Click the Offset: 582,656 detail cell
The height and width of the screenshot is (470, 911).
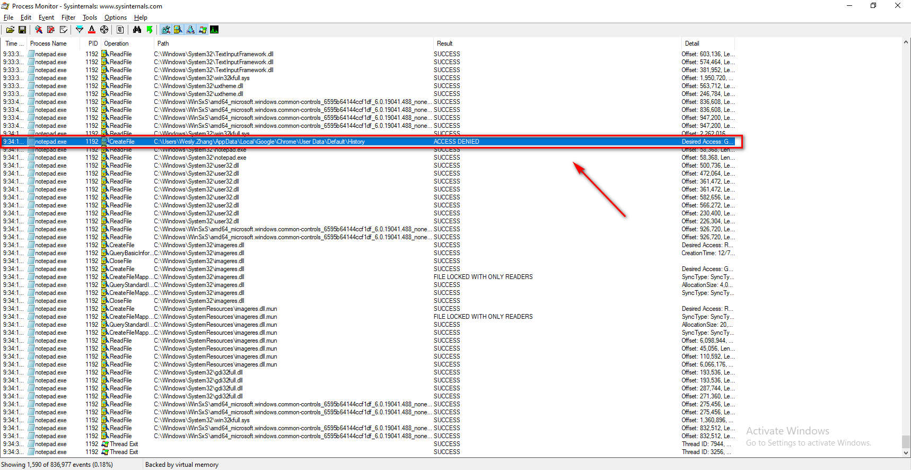tap(708, 197)
